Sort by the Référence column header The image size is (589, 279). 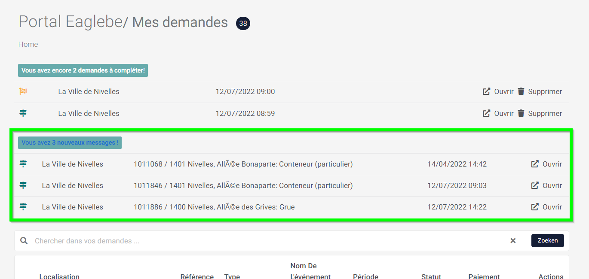click(197, 276)
